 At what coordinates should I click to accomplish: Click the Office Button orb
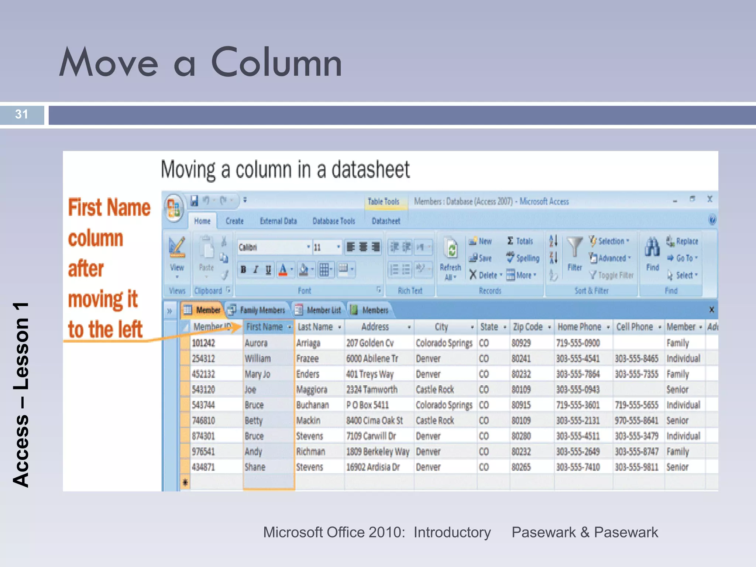(x=174, y=208)
